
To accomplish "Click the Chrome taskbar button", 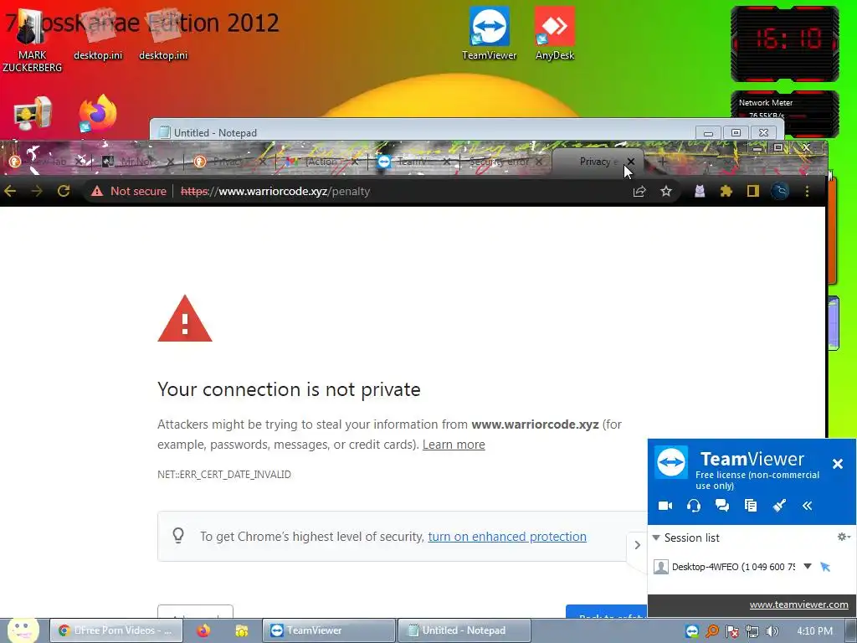I will (115, 630).
